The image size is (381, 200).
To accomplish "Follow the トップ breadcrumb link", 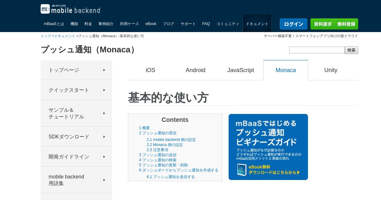I will (46, 36).
